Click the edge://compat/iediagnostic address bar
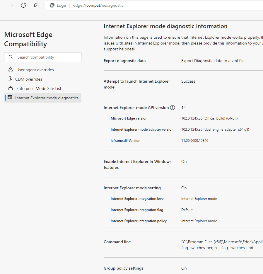The width and height of the screenshot is (263, 274). pos(98,5)
